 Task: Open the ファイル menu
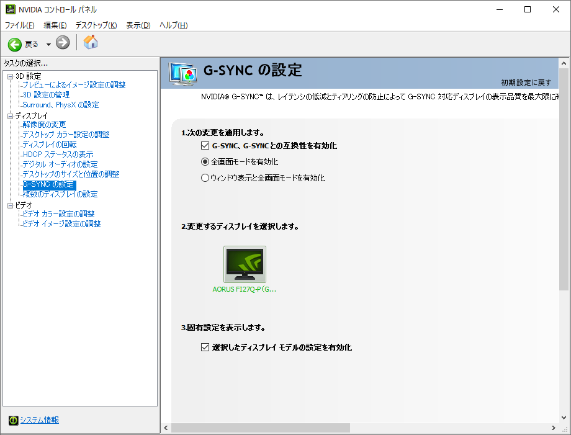(20, 25)
